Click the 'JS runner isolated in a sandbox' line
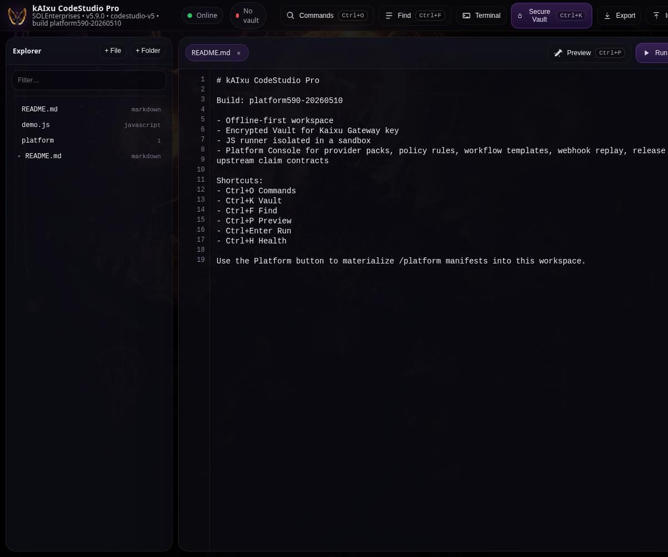 pos(293,141)
